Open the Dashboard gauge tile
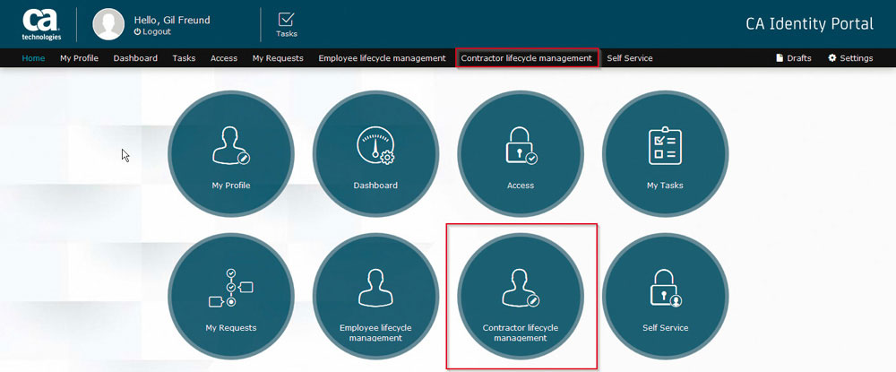The height and width of the screenshot is (372, 896). click(x=375, y=154)
